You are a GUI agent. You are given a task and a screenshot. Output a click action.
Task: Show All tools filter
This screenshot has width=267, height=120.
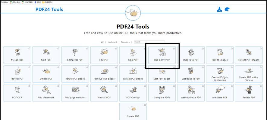click(102, 42)
